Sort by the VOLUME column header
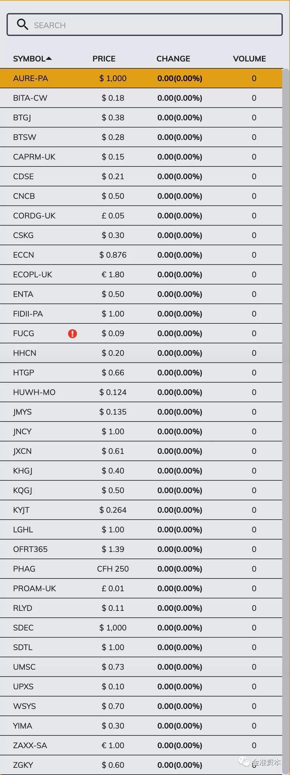 250,59
